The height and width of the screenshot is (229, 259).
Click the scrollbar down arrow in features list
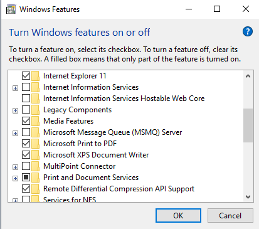click(248, 197)
